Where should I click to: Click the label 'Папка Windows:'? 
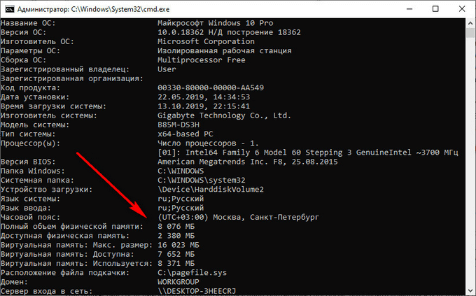click(x=32, y=171)
